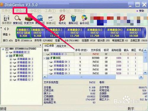Close the disk map bar

point(1,28)
